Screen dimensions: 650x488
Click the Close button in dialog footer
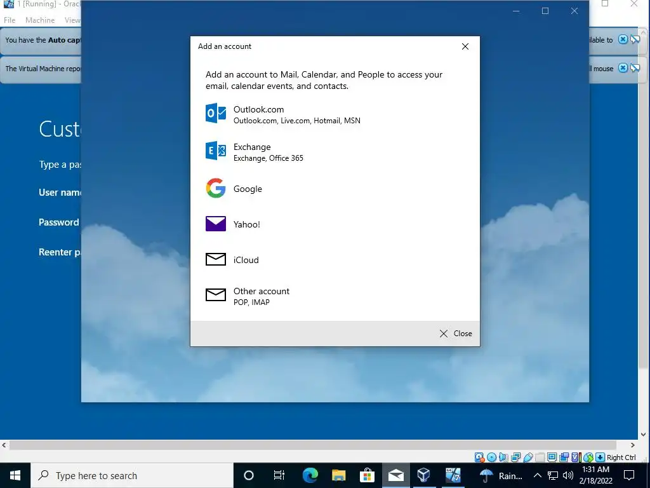(x=456, y=334)
